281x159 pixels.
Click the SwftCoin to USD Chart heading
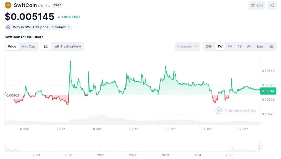click(x=24, y=37)
